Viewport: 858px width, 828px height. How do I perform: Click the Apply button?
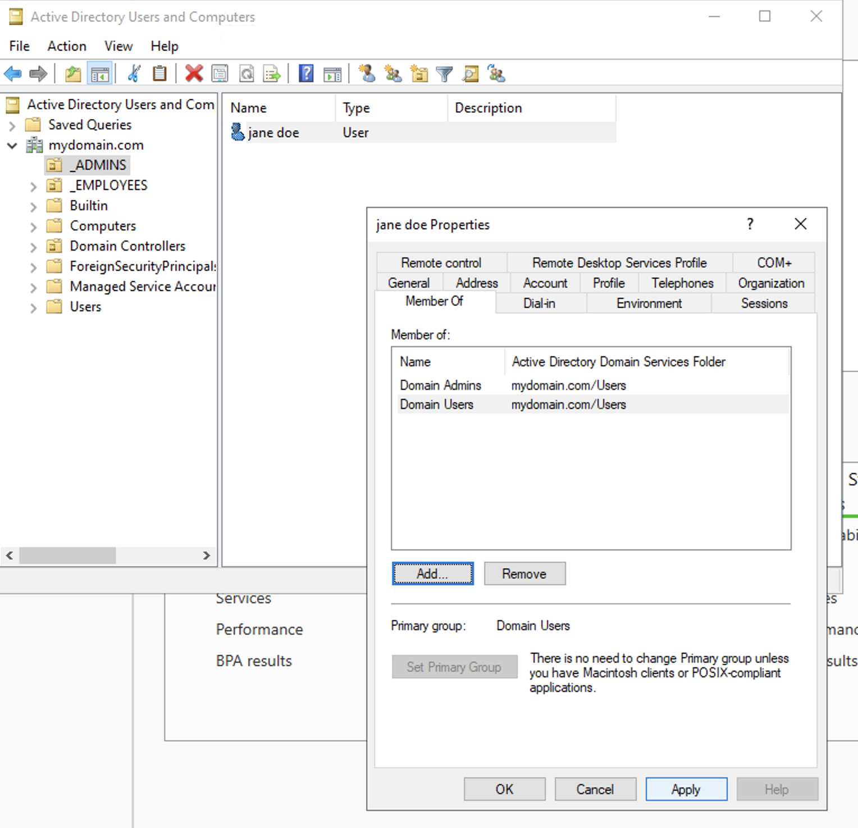click(x=686, y=789)
